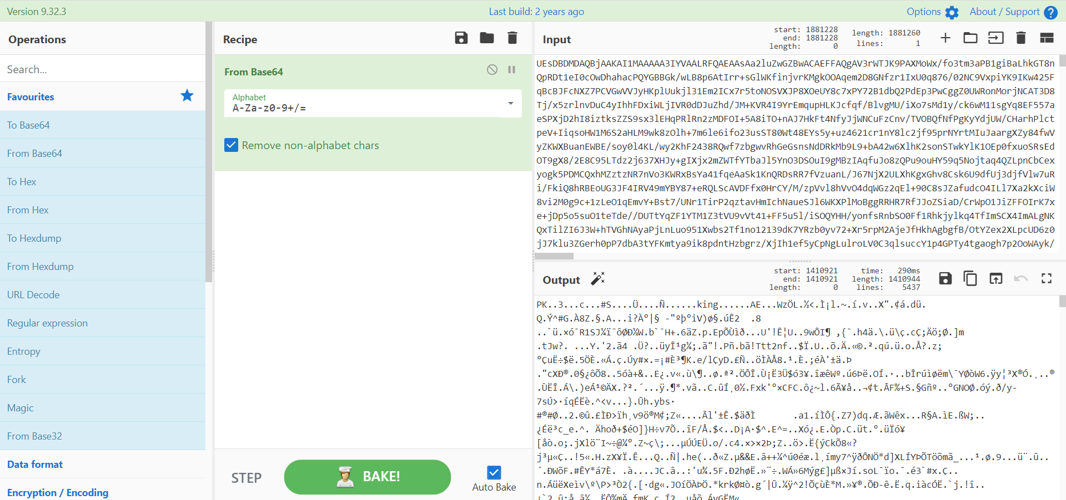Click the Favourites star icon
Image resolution: width=1066 pixels, height=500 pixels.
pos(187,96)
